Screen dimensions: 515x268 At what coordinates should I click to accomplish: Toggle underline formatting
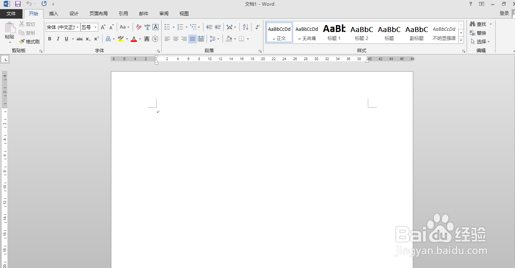click(x=66, y=39)
